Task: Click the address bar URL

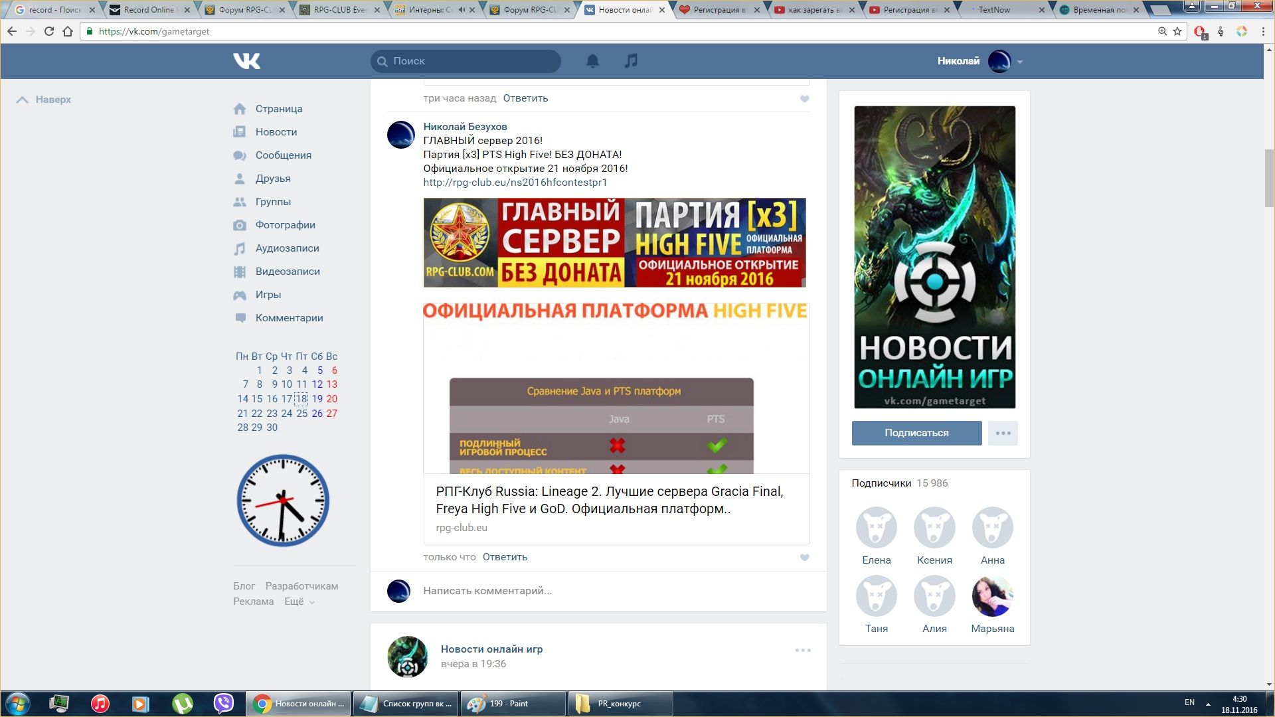Action: point(154,31)
